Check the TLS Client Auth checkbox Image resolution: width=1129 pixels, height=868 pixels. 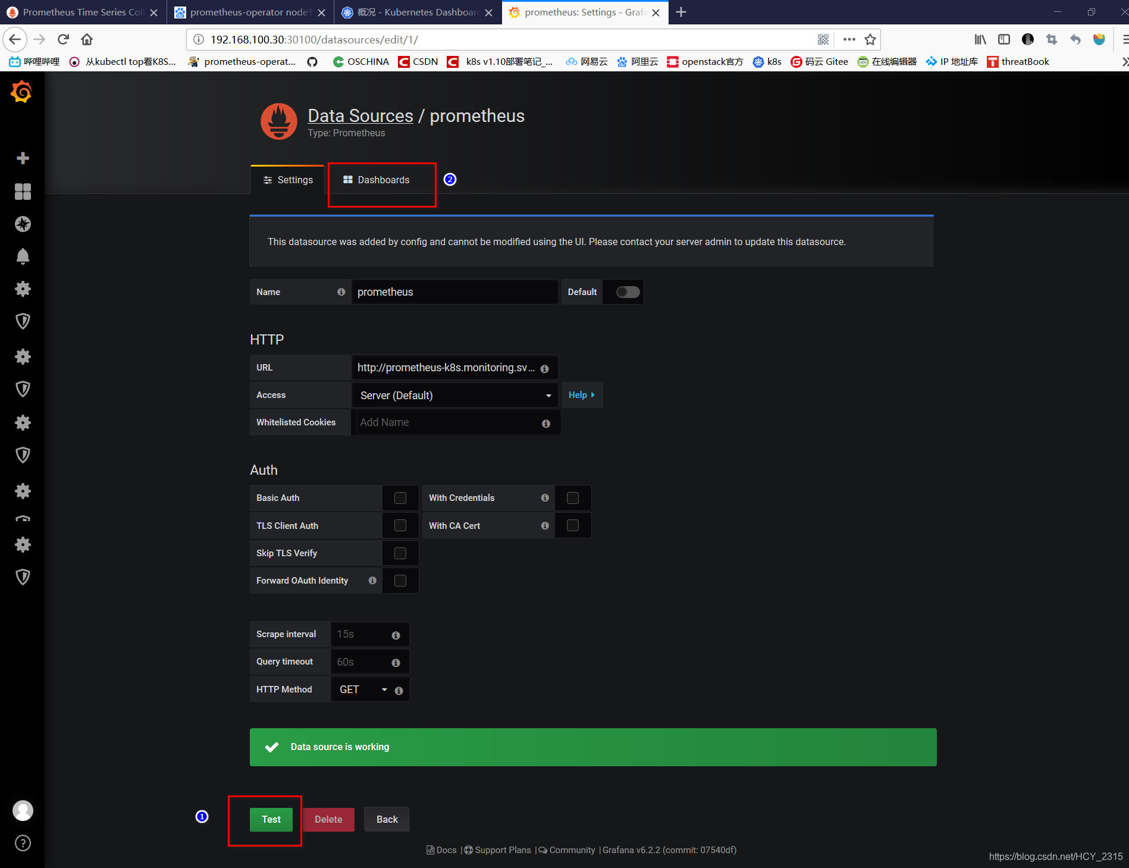400,525
